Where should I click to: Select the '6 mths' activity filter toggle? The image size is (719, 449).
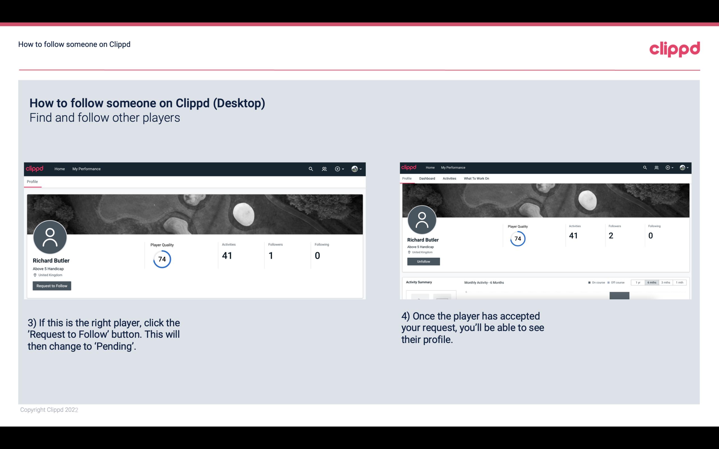pos(651,283)
